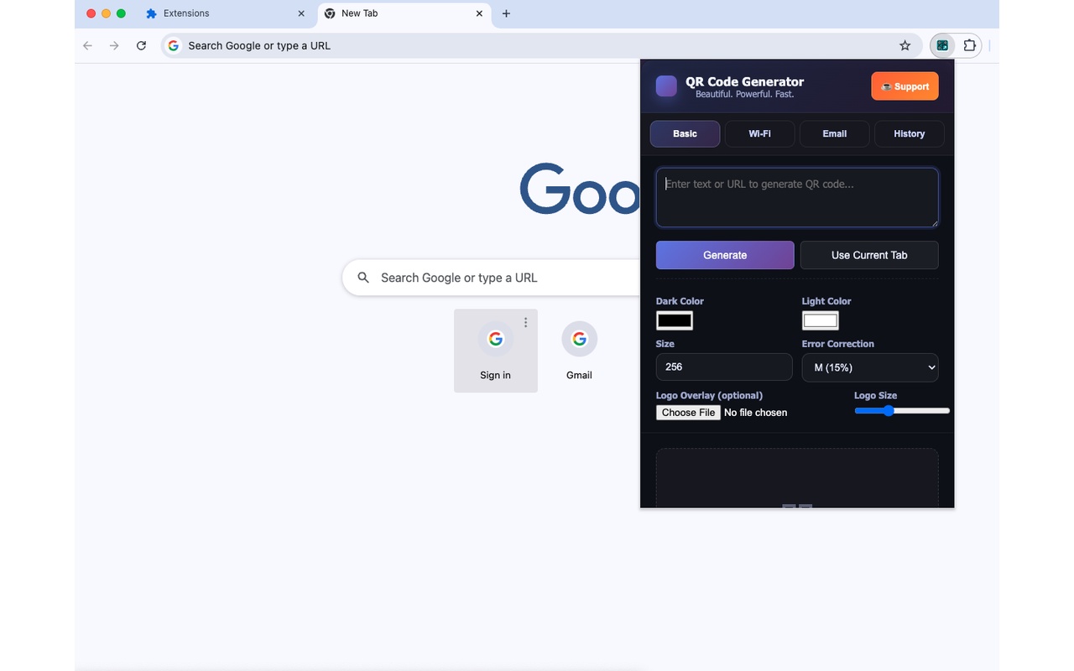Go back to the previous page
The width and height of the screenshot is (1074, 671).
point(87,45)
